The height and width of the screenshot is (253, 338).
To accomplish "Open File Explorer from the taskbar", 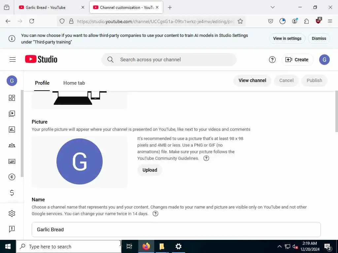I will tap(162, 246).
